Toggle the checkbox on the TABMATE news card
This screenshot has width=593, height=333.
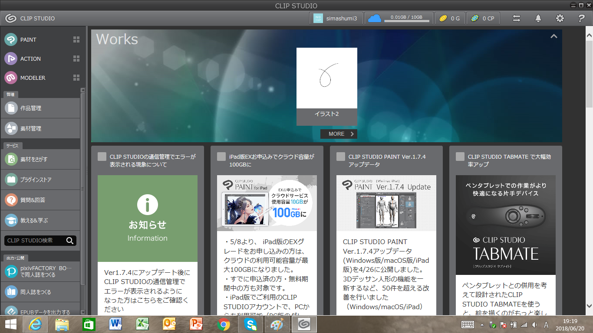tap(460, 157)
